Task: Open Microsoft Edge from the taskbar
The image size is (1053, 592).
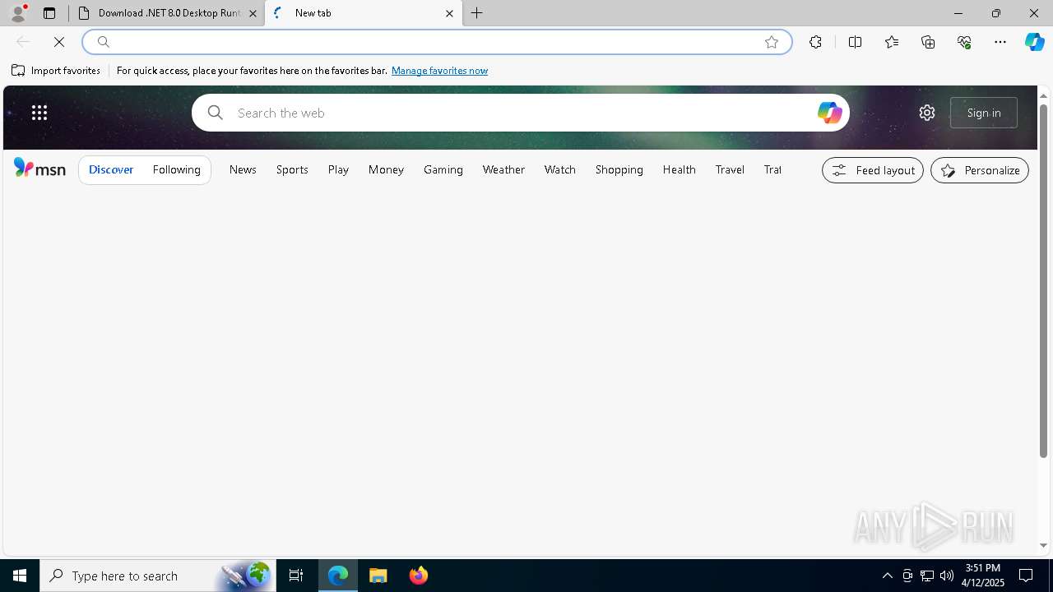Action: pyautogui.click(x=338, y=576)
